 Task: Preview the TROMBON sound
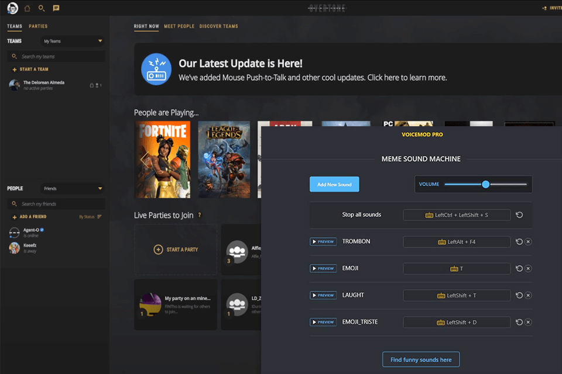[x=323, y=241]
